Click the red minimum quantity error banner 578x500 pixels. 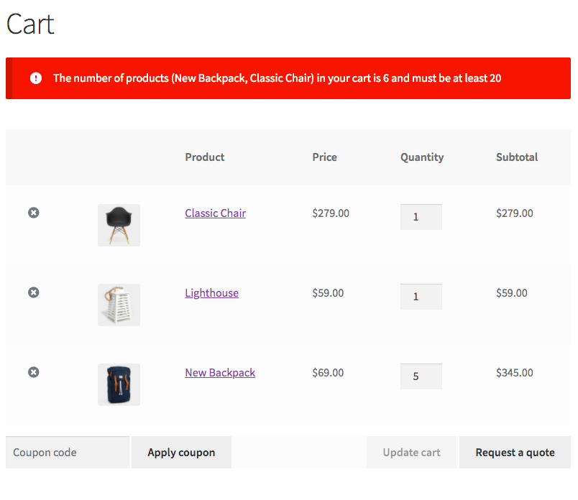[288, 78]
